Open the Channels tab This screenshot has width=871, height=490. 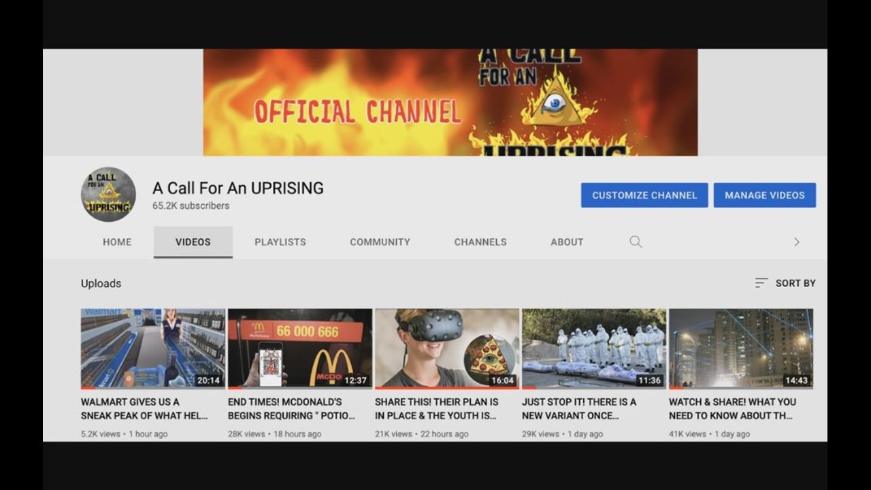pyautogui.click(x=480, y=242)
